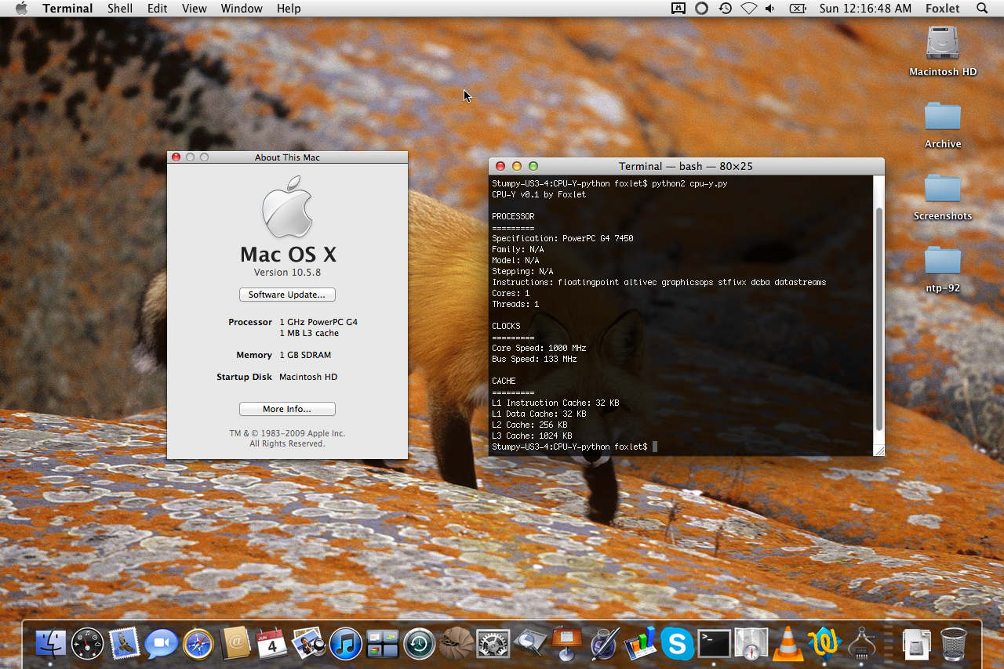Open Safari from the dock
1004x669 pixels.
[x=198, y=644]
